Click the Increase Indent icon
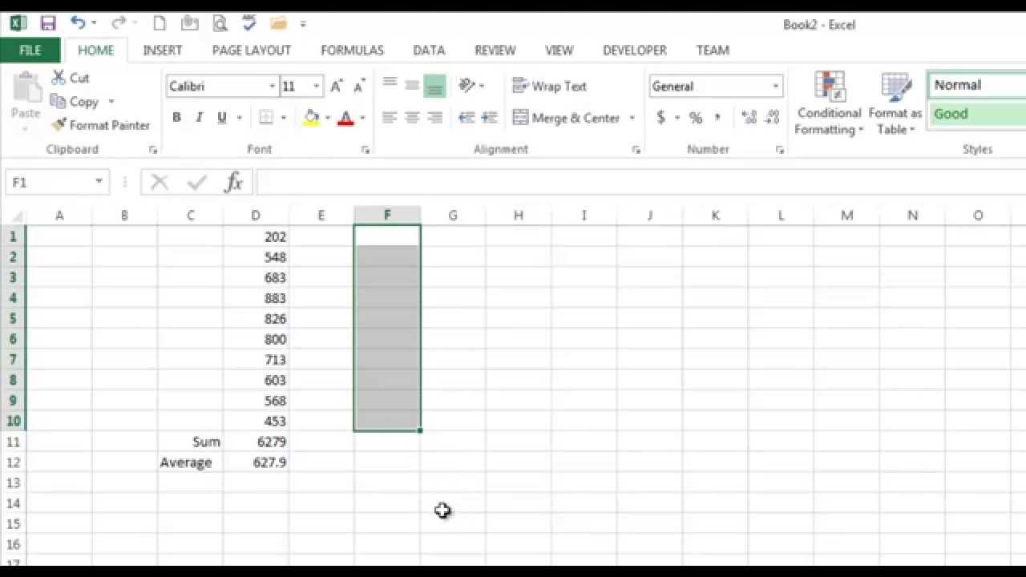The height and width of the screenshot is (577, 1026). (490, 118)
